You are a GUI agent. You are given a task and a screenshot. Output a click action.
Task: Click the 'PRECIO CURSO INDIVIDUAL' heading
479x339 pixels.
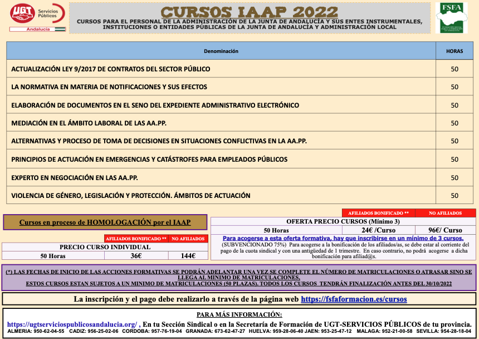point(105,247)
